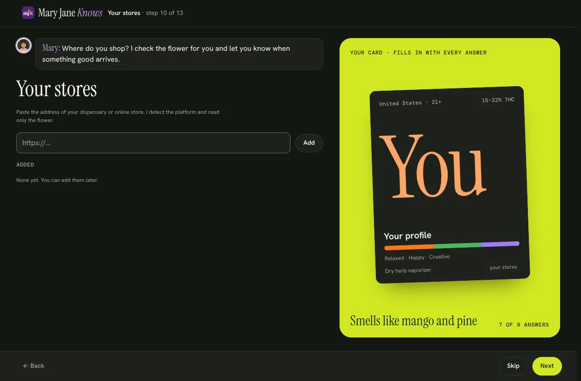Click "Your profile" heading on the card
The width and height of the screenshot is (581, 381).
(x=408, y=236)
